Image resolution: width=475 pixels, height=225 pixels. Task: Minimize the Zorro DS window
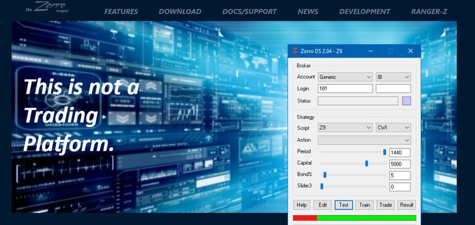click(x=370, y=51)
